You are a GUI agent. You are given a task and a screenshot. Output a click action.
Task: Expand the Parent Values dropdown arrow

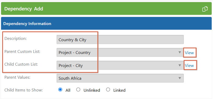180,78
